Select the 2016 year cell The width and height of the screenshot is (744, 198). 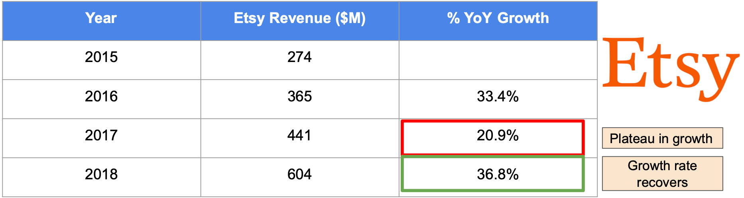click(x=101, y=99)
